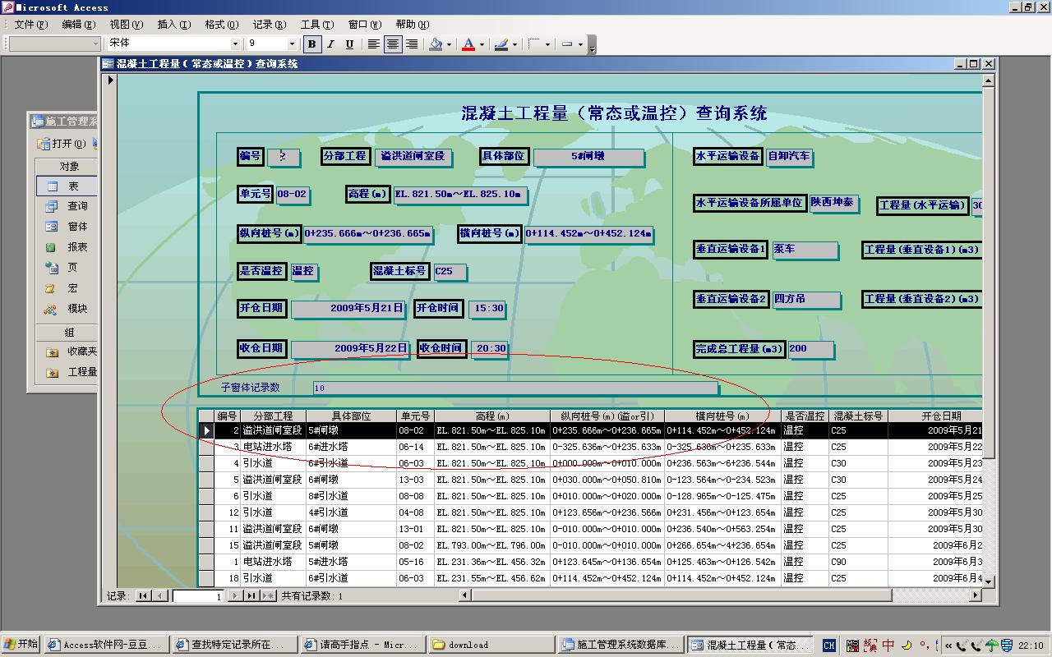Apply font color red A icon
1052x657 pixels.
click(468, 44)
